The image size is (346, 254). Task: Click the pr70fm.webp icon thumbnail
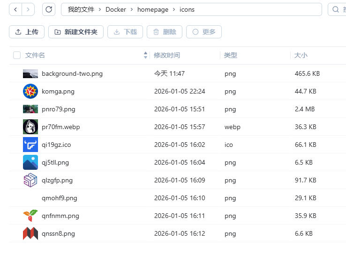(30, 127)
